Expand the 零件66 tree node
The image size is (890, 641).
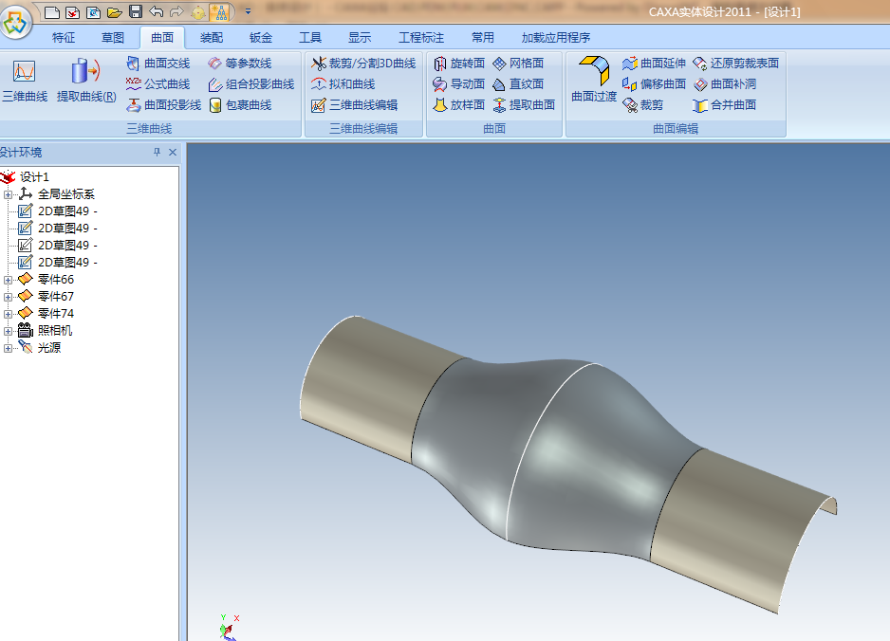click(x=9, y=280)
